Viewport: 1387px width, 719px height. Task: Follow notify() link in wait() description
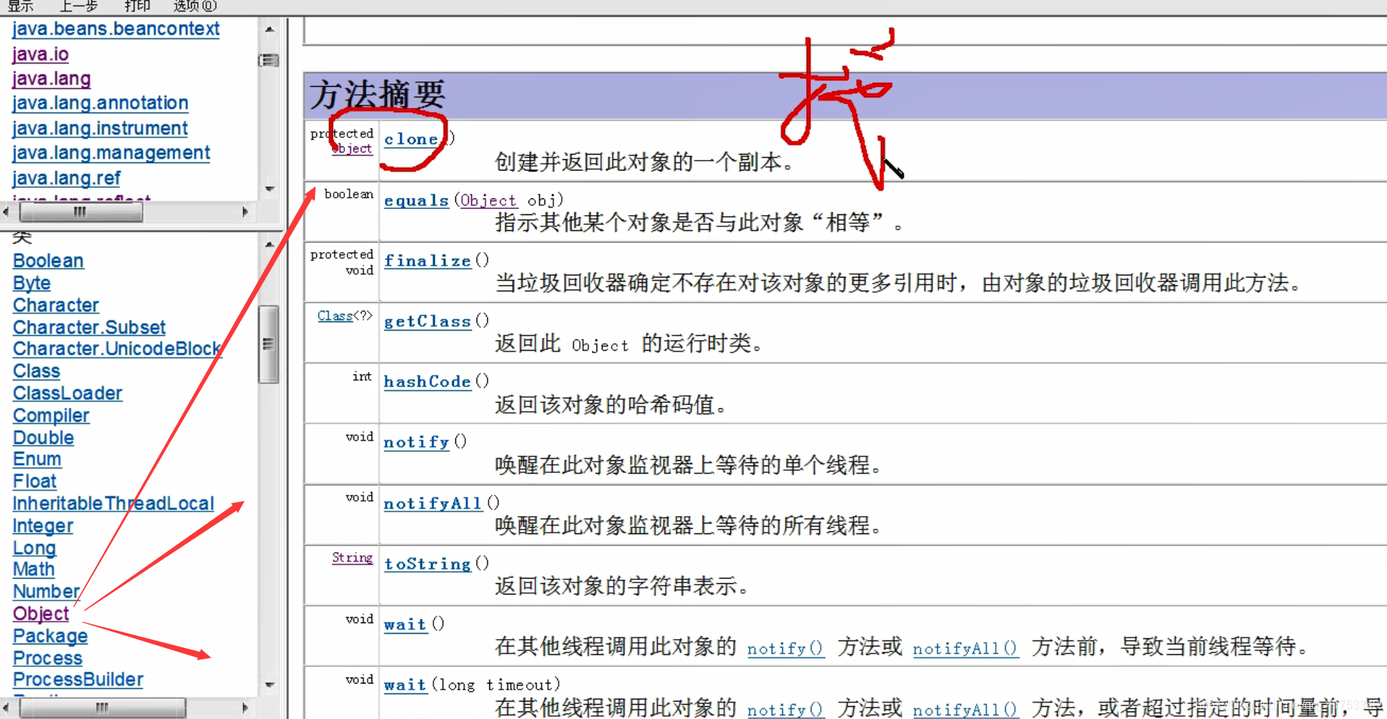pos(785,648)
